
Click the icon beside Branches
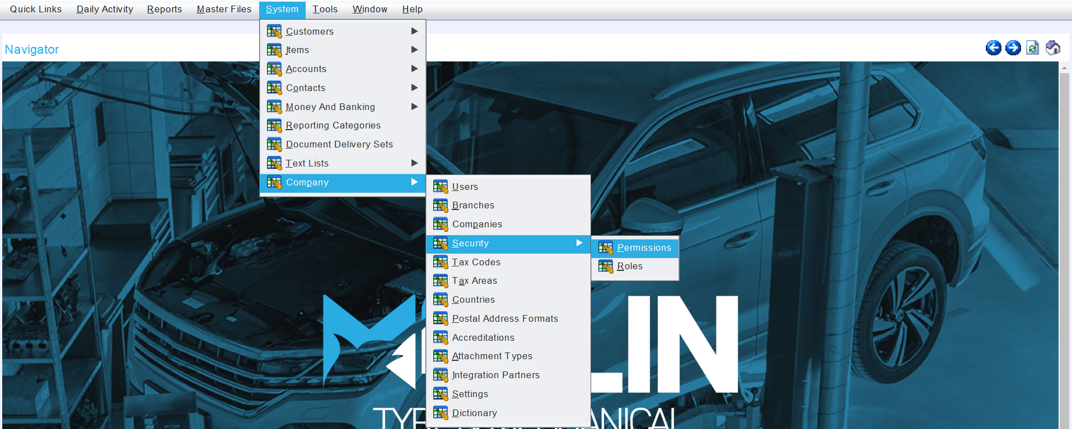[441, 206]
